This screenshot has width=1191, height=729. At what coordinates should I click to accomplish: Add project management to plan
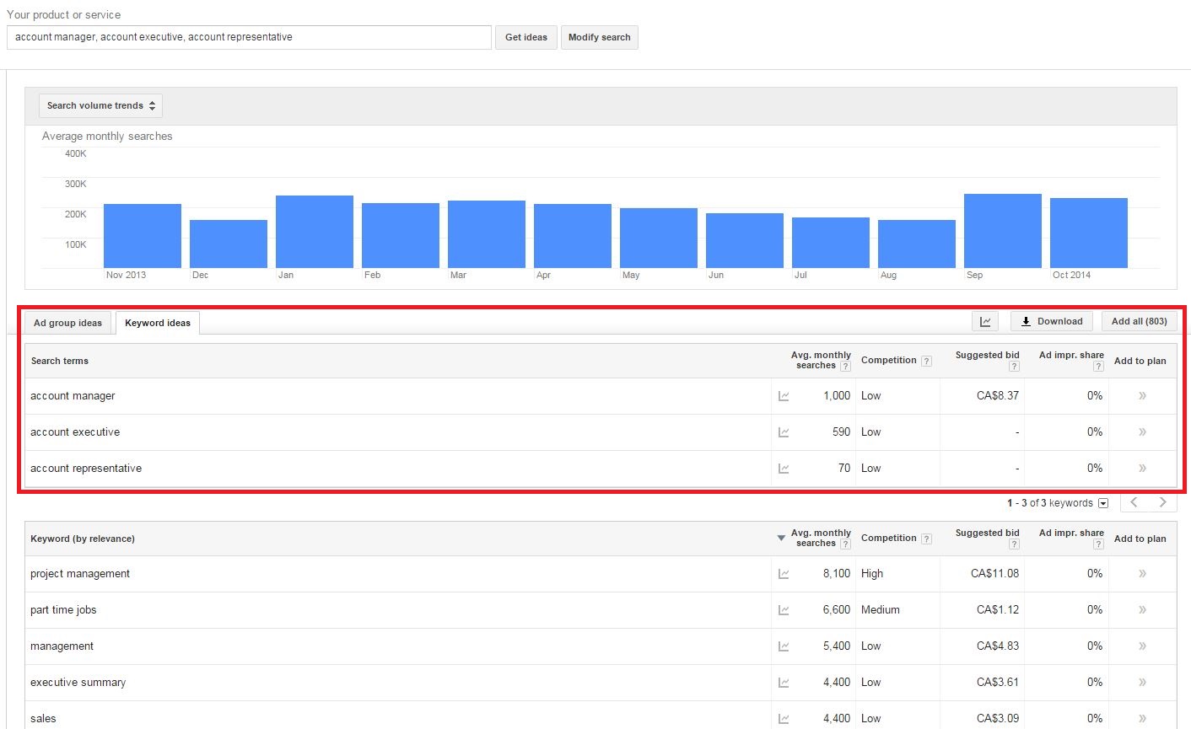[1142, 574]
